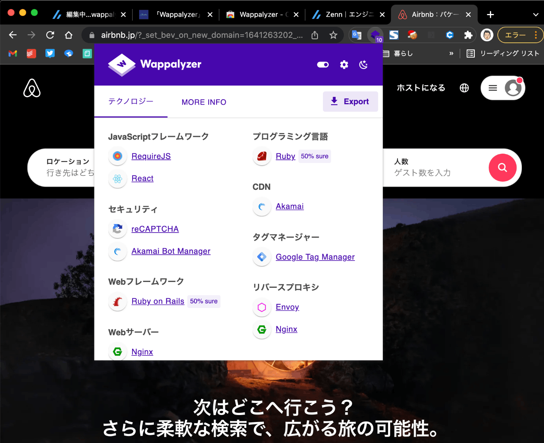Click the Akamai CDN icon
The width and height of the screenshot is (544, 443).
tap(262, 207)
